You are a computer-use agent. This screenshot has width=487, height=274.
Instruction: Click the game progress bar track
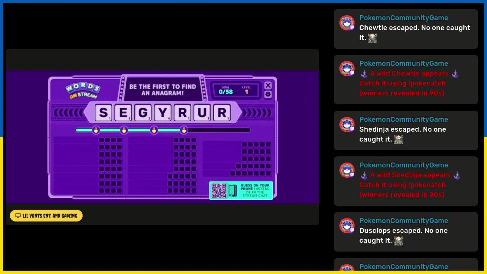162,130
